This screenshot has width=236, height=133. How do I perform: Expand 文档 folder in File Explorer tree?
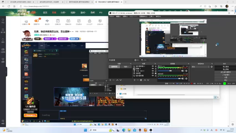(x=119, y=89)
